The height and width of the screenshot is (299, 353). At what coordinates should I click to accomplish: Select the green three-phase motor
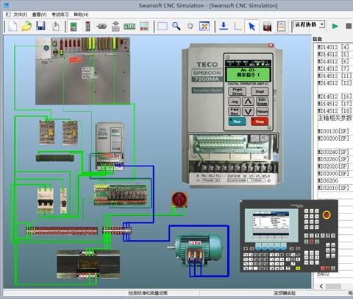click(196, 249)
